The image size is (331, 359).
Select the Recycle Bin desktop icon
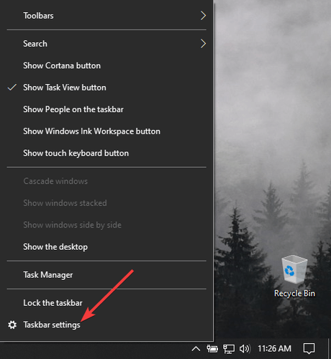point(294,276)
